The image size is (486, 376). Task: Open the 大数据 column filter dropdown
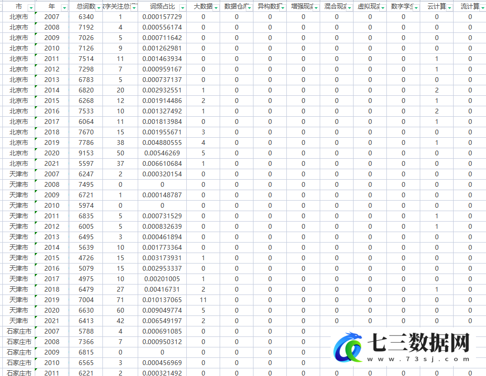click(216, 8)
